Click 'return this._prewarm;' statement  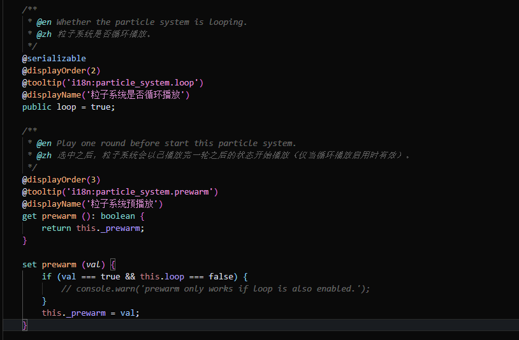93,228
